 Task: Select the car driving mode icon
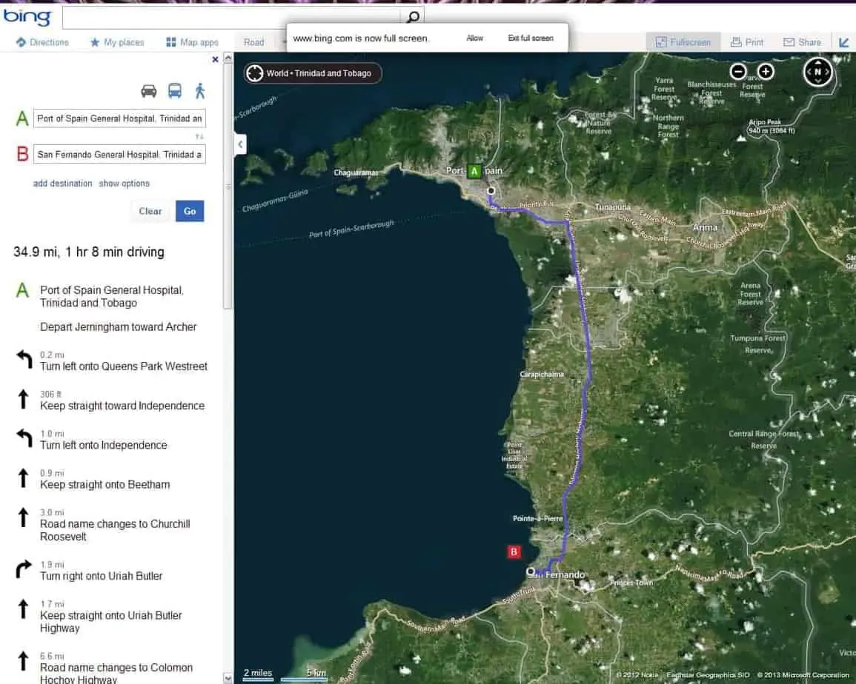pos(149,91)
